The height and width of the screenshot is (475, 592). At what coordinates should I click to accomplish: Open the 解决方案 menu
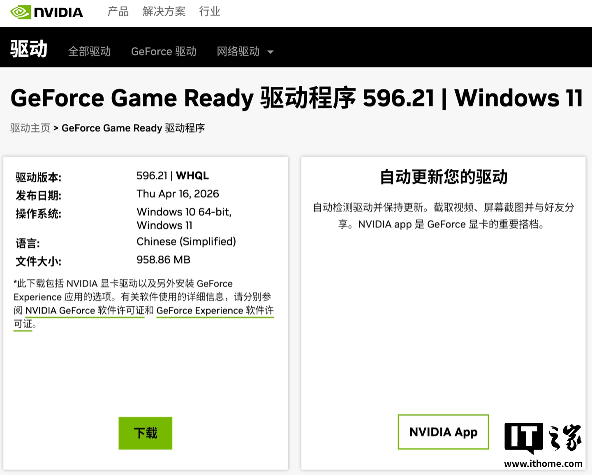pyautogui.click(x=164, y=12)
